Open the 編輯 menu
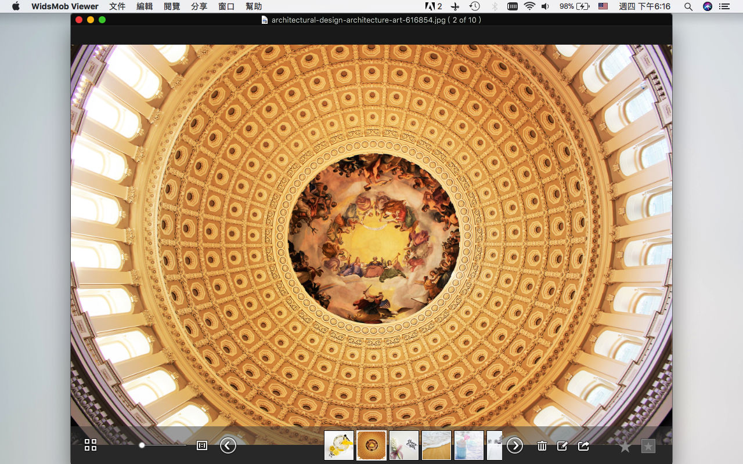Image resolution: width=743 pixels, height=464 pixels. click(145, 6)
